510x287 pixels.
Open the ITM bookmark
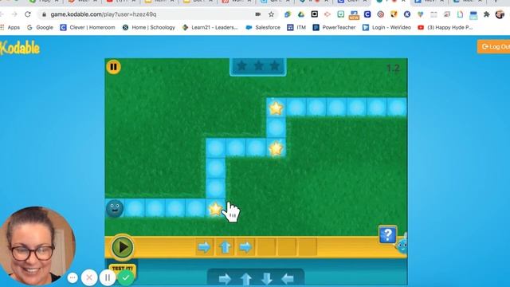pos(296,28)
